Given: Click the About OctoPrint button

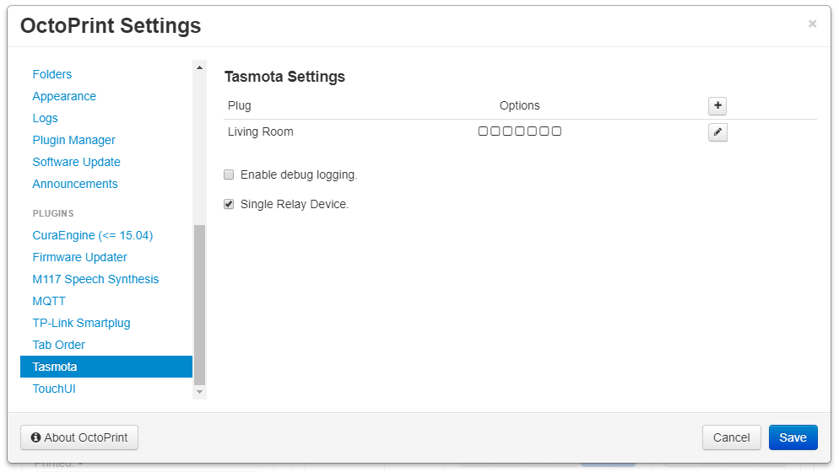Looking at the screenshot, I should [79, 437].
